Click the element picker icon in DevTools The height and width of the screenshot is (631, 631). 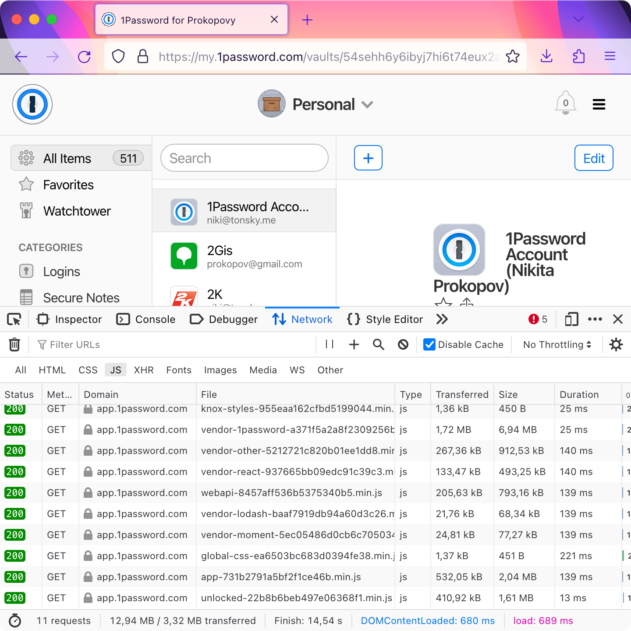point(14,319)
